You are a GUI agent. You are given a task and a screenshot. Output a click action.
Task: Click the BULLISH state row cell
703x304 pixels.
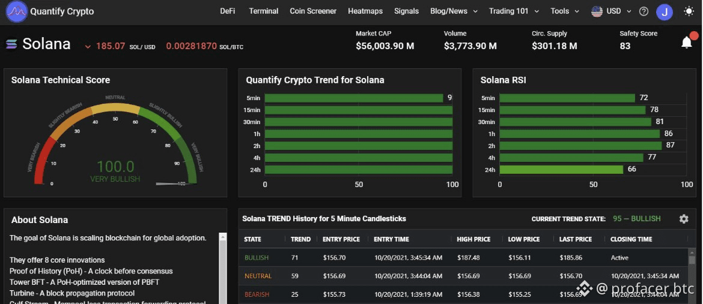click(257, 258)
